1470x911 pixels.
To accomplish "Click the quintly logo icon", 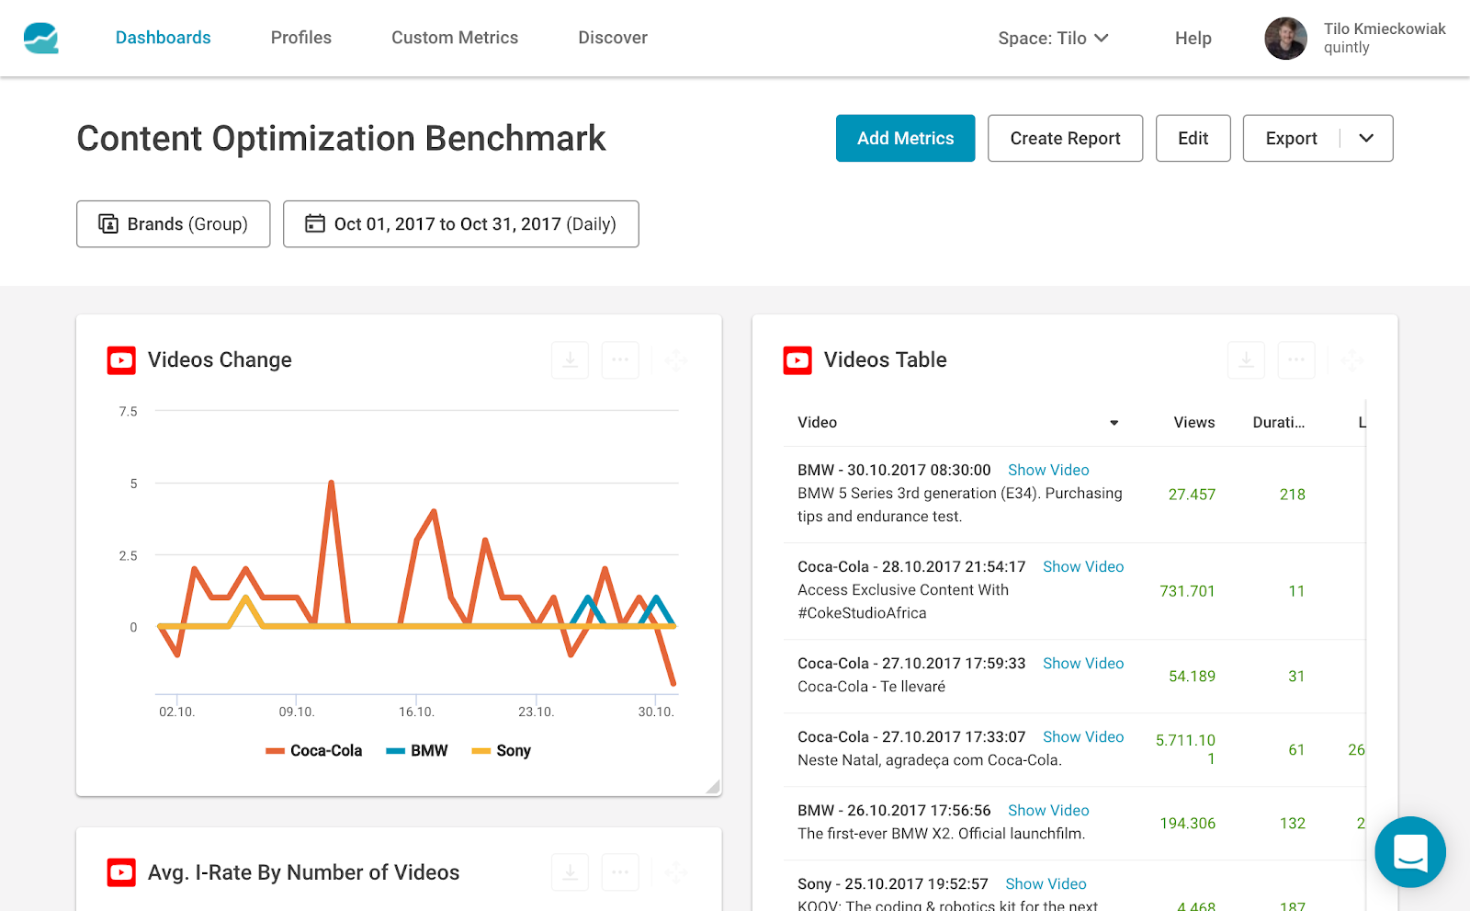I will (41, 38).
